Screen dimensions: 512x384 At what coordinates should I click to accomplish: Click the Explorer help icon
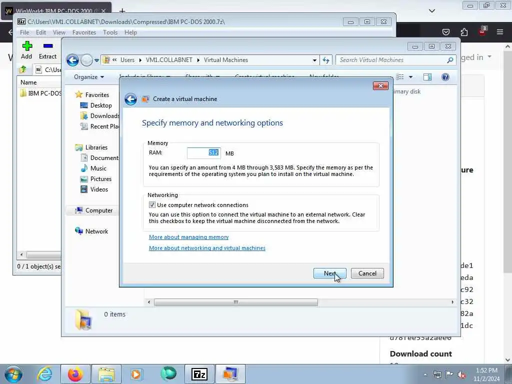445,77
